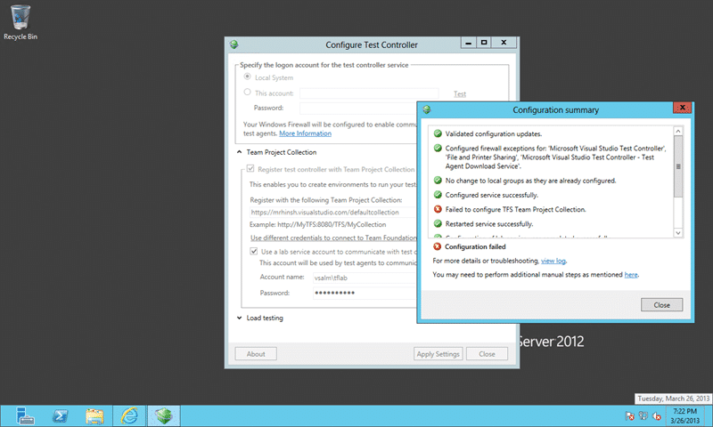Viewport: 713px width, 427px height.
Task: Close Configuration summary with red X
Action: pos(682,108)
